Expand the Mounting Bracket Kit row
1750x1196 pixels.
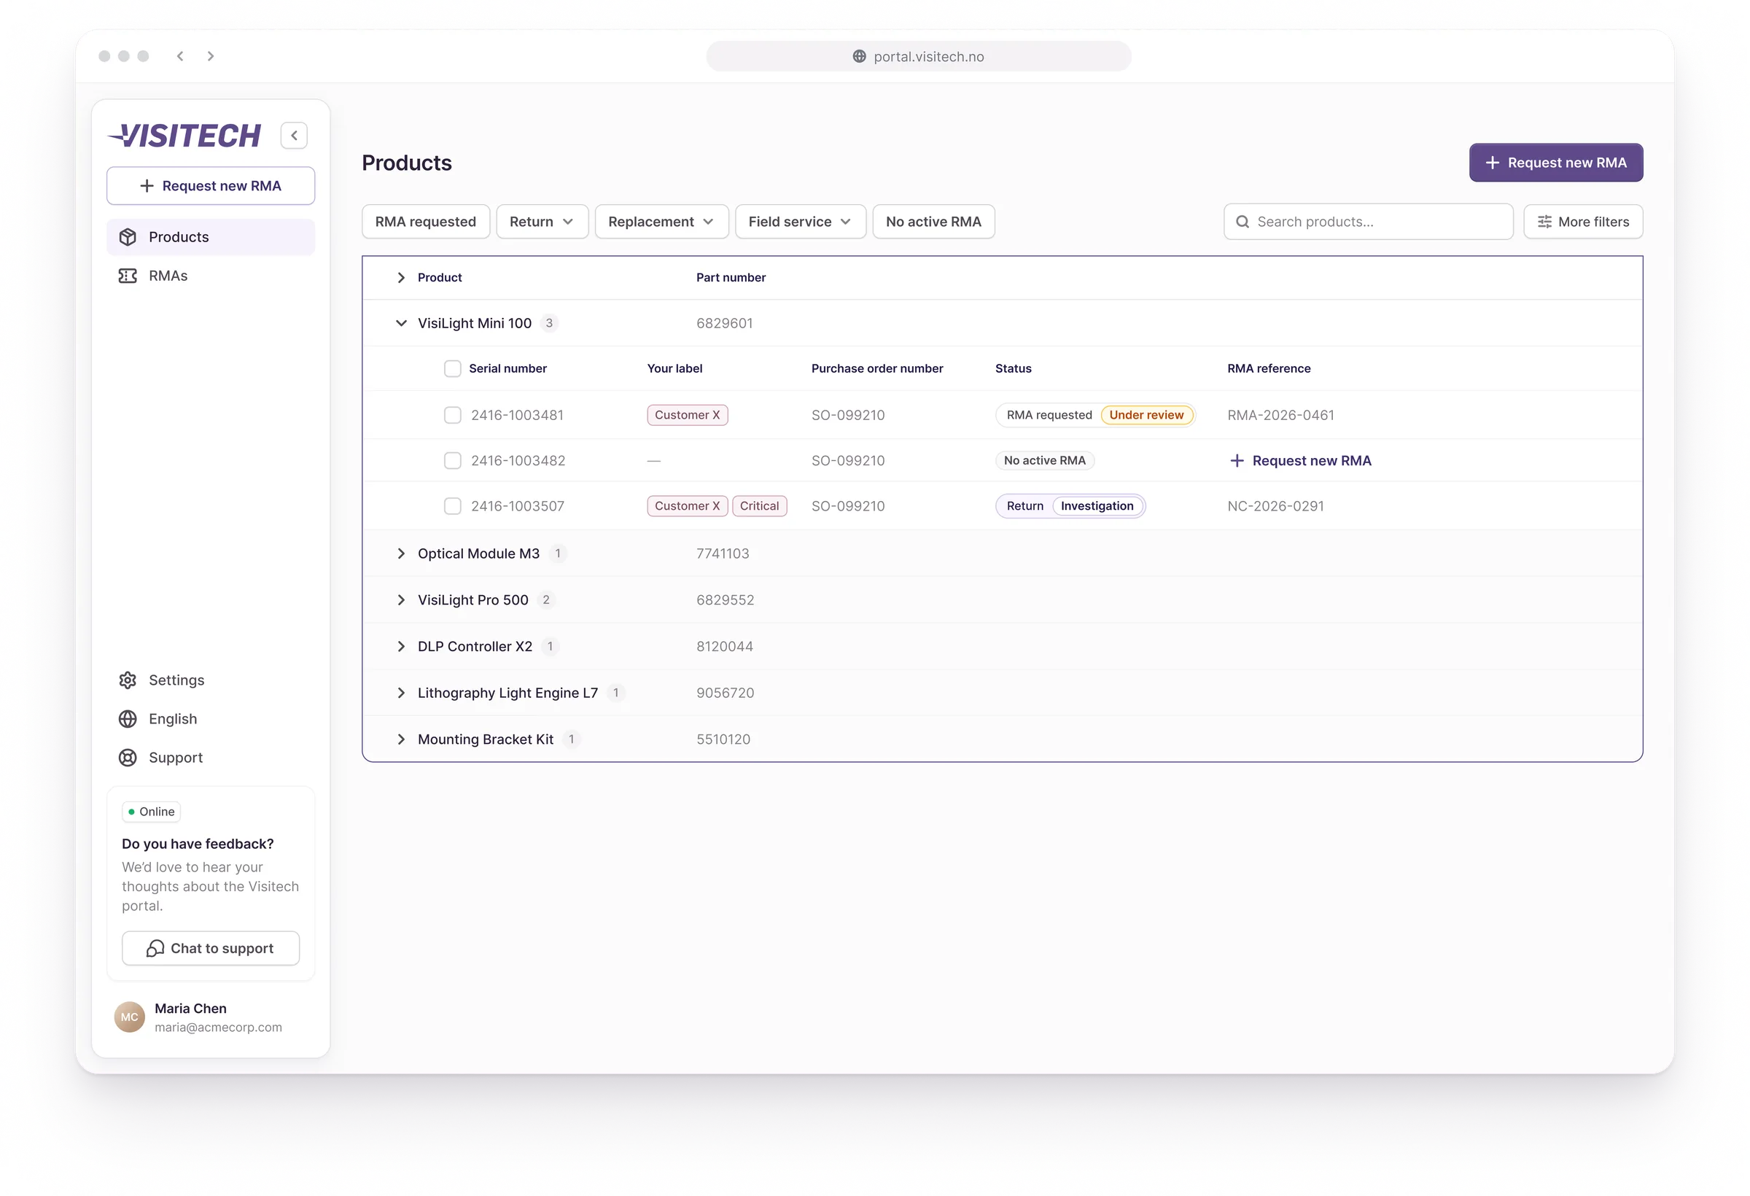tap(401, 739)
